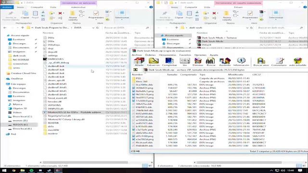Open the Seleccionar dropdown in dark souls window
The width and height of the screenshot is (308, 173).
tap(276, 15)
